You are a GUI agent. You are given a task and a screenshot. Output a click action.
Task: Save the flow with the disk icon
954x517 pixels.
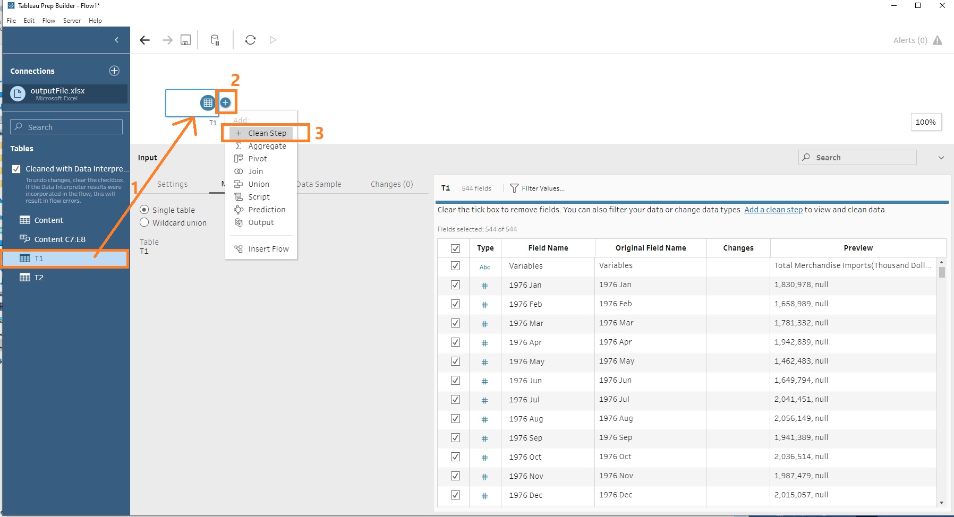185,40
